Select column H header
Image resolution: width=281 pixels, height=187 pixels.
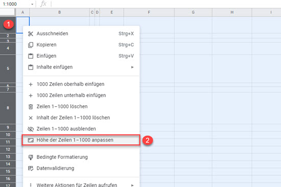tap(232, 12)
